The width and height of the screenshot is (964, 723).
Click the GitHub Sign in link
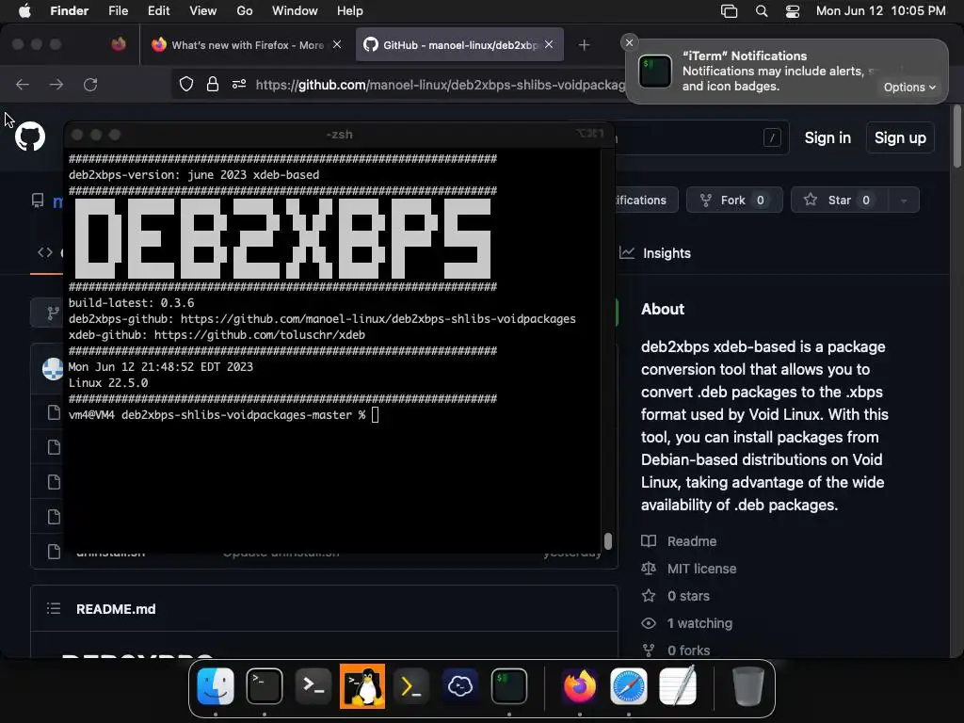(x=827, y=137)
